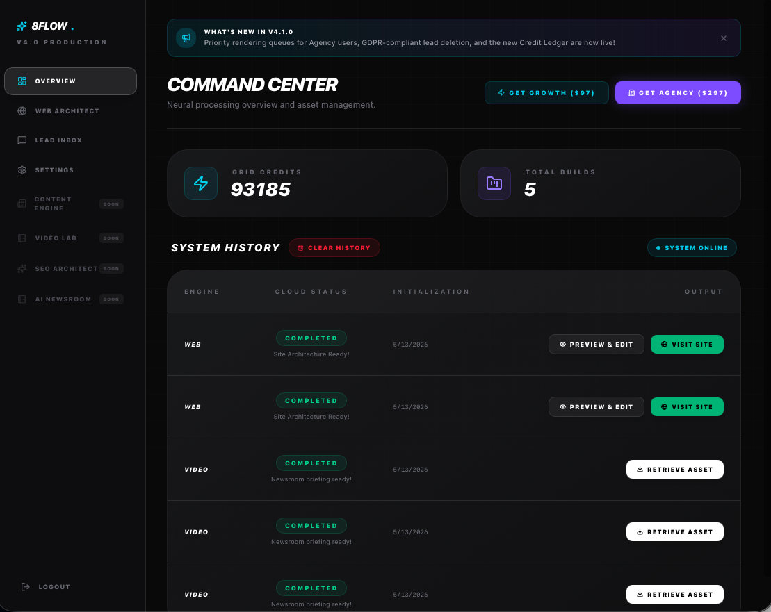The width and height of the screenshot is (771, 612).
Task: Click the System History heading
Action: coord(225,248)
